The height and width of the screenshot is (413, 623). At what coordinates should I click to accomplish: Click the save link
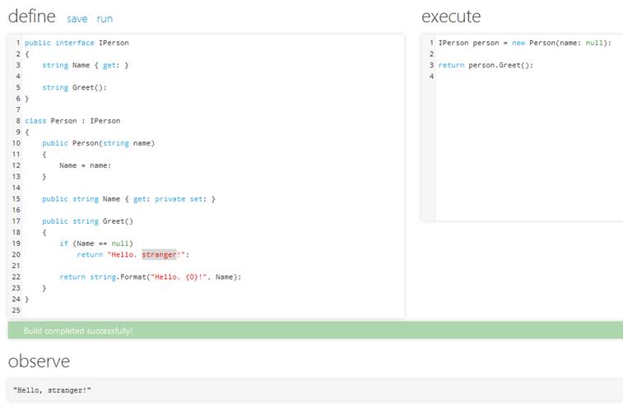77,19
